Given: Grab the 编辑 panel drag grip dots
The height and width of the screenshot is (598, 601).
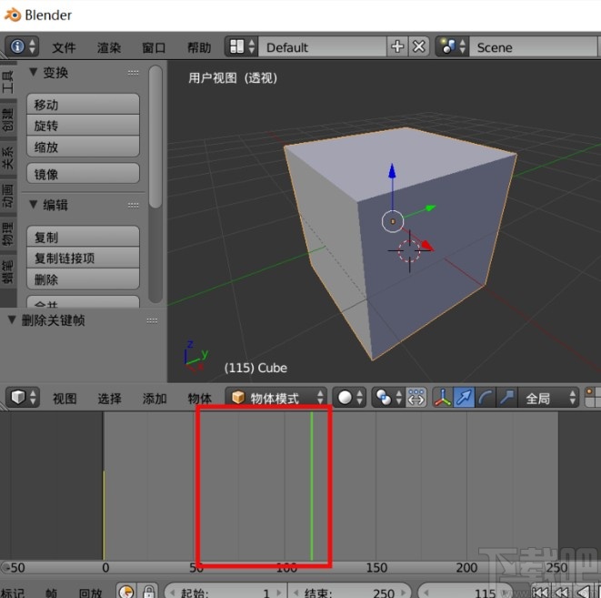Looking at the screenshot, I should (133, 205).
